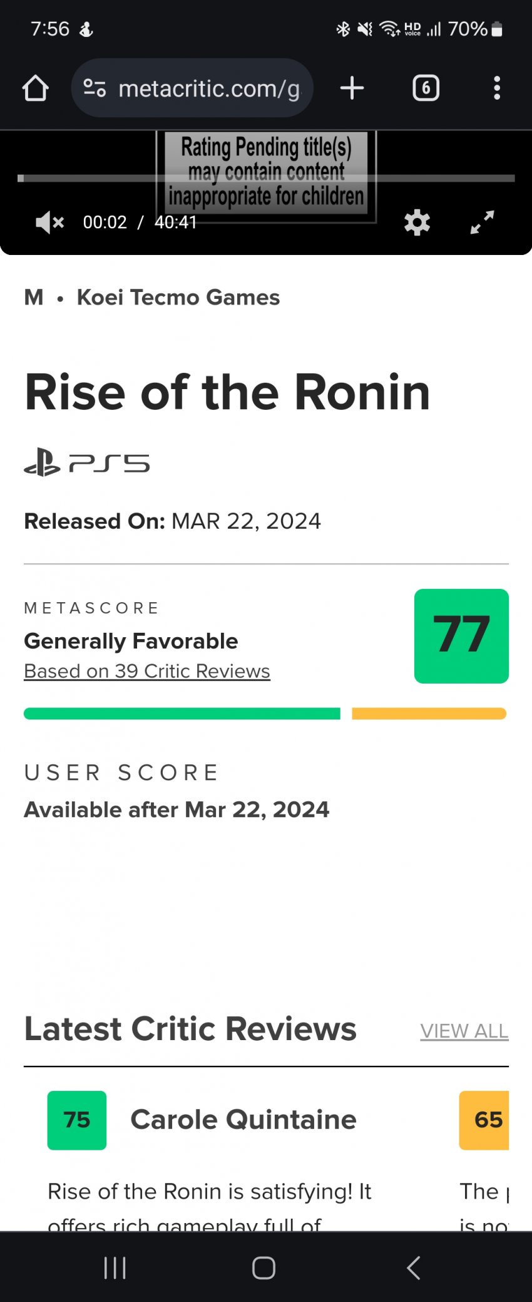Open Android recent apps button

tap(115, 1268)
